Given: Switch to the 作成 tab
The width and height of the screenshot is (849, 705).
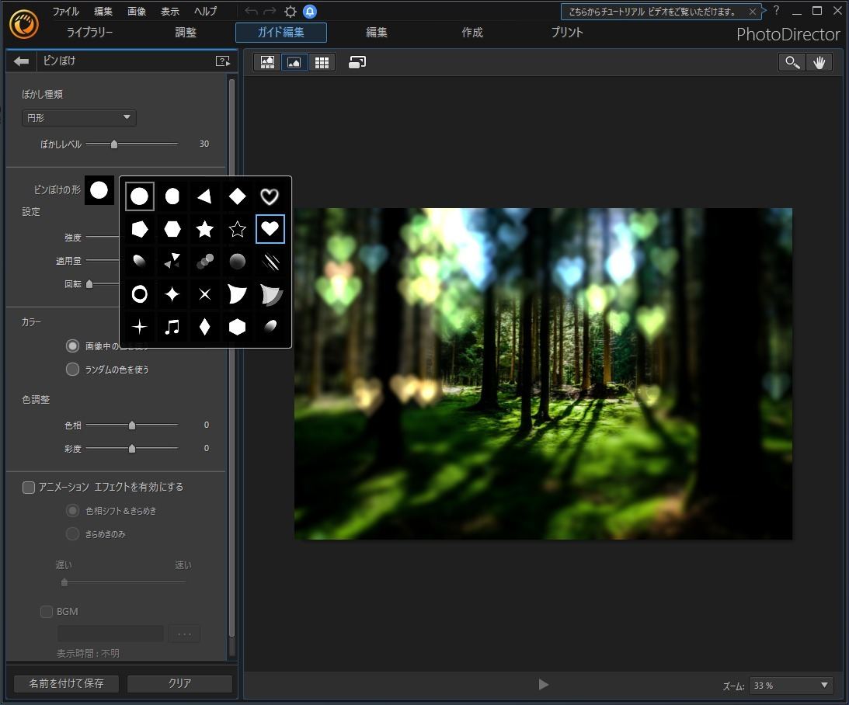Looking at the screenshot, I should click(472, 33).
